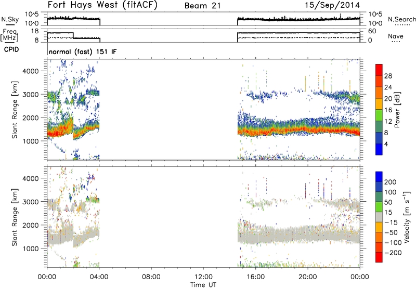Click the 'Nave' legend label
416x288 pixels.
(x=395, y=36)
